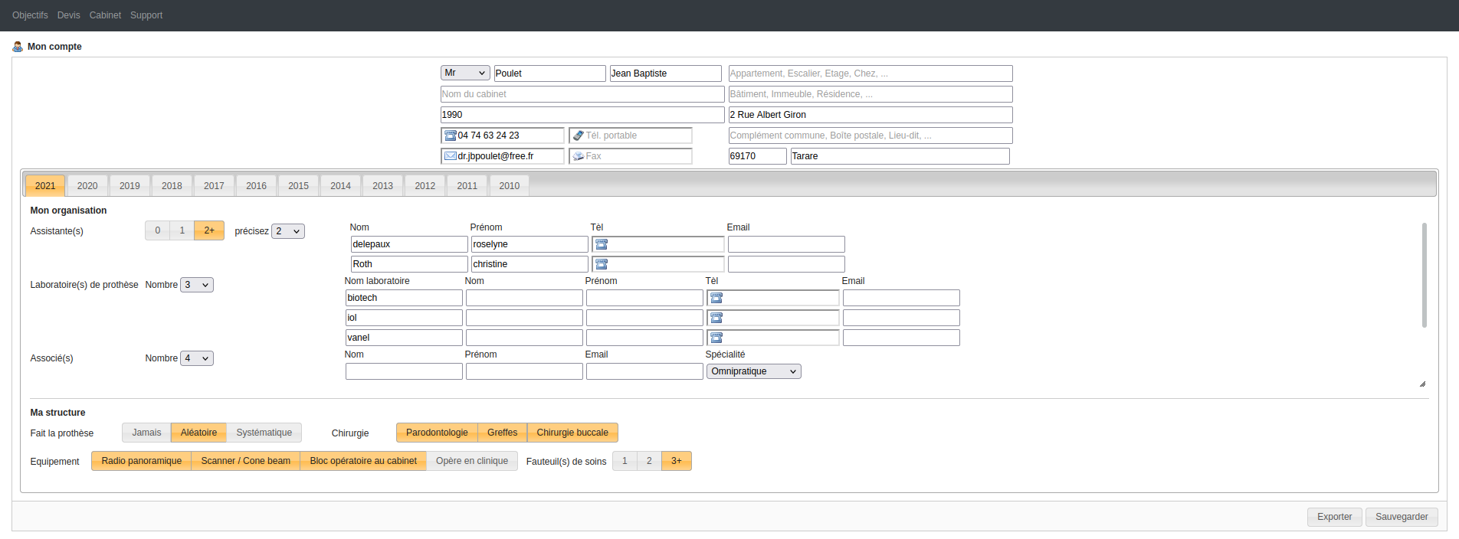This screenshot has width=1459, height=539.
Task: Click the fax icon in the Fax field
Action: [x=579, y=156]
